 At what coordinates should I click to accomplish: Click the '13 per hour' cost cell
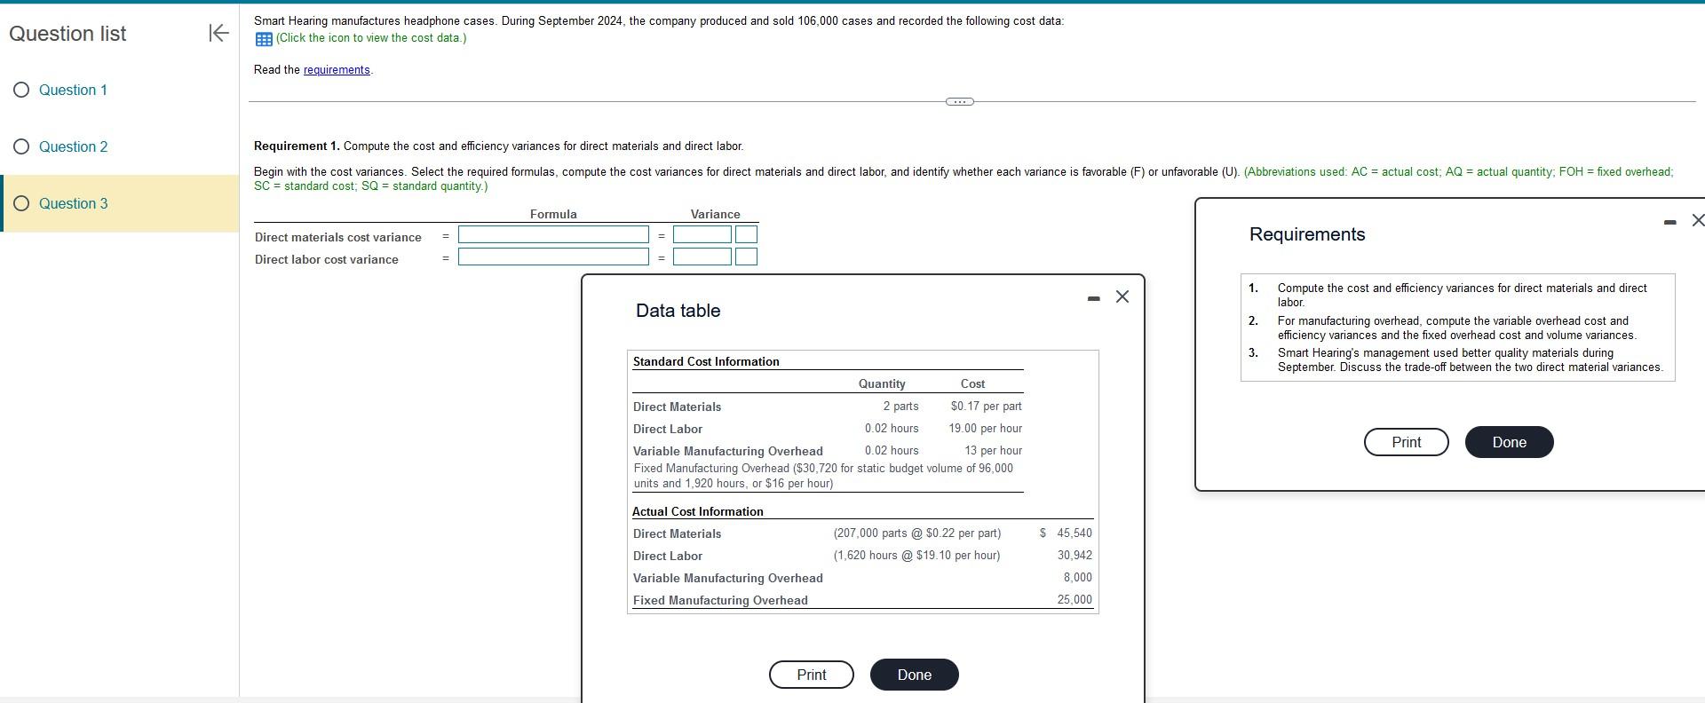[x=993, y=450]
